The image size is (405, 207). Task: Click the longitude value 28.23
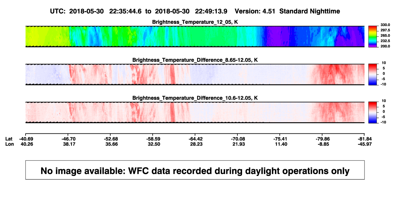tap(196, 144)
